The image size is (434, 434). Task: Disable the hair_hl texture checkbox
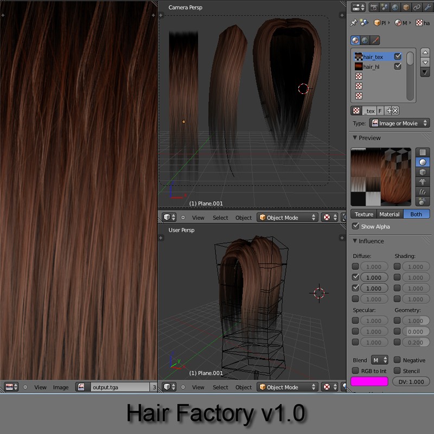(x=398, y=66)
